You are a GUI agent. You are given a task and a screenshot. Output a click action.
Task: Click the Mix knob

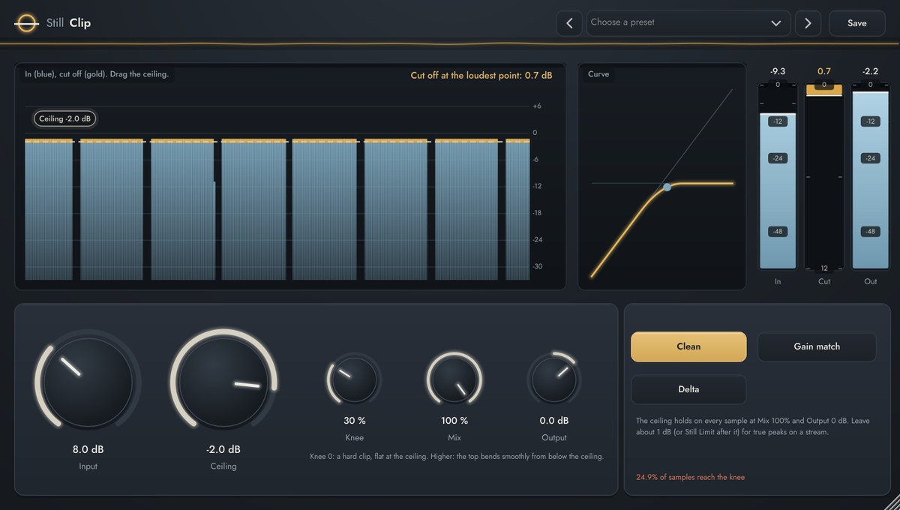454,380
